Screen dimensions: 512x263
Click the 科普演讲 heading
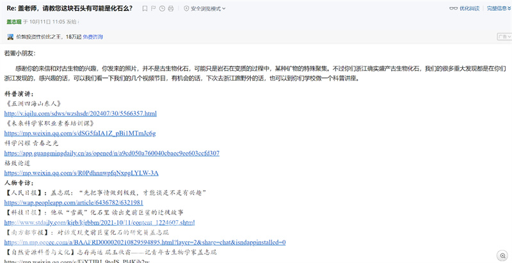[19, 94]
